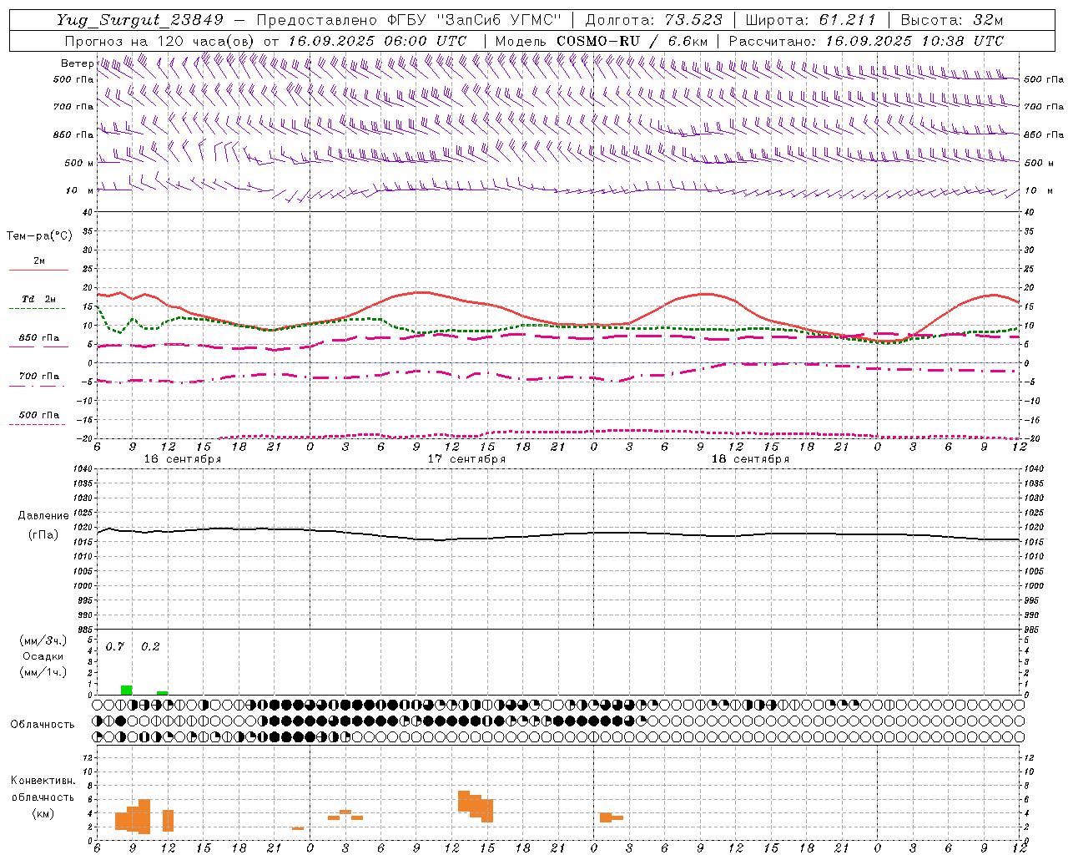
Task: Click the 'Конвективн.' panel label
Action: tap(43, 782)
